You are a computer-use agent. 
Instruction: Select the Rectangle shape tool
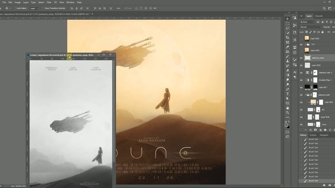287,103
